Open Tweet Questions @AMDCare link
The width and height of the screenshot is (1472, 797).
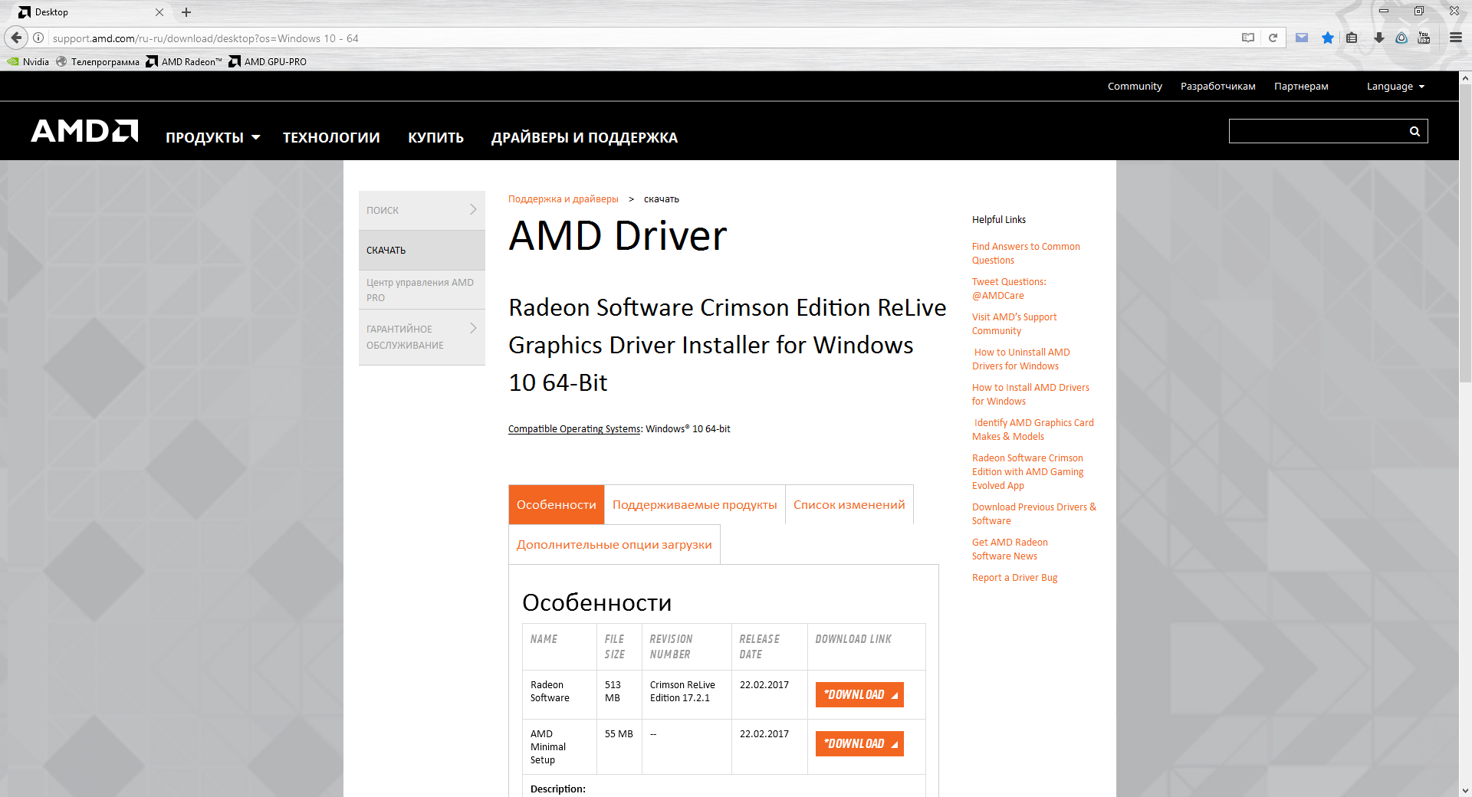click(x=1009, y=289)
